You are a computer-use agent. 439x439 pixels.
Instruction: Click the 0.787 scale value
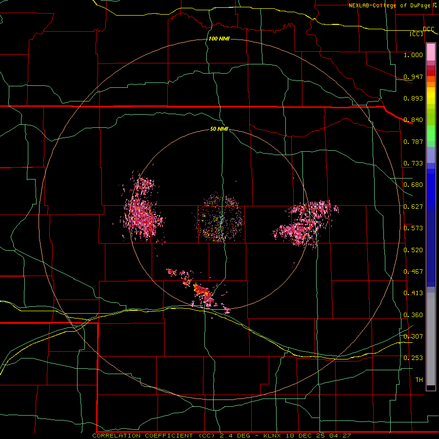coord(413,141)
